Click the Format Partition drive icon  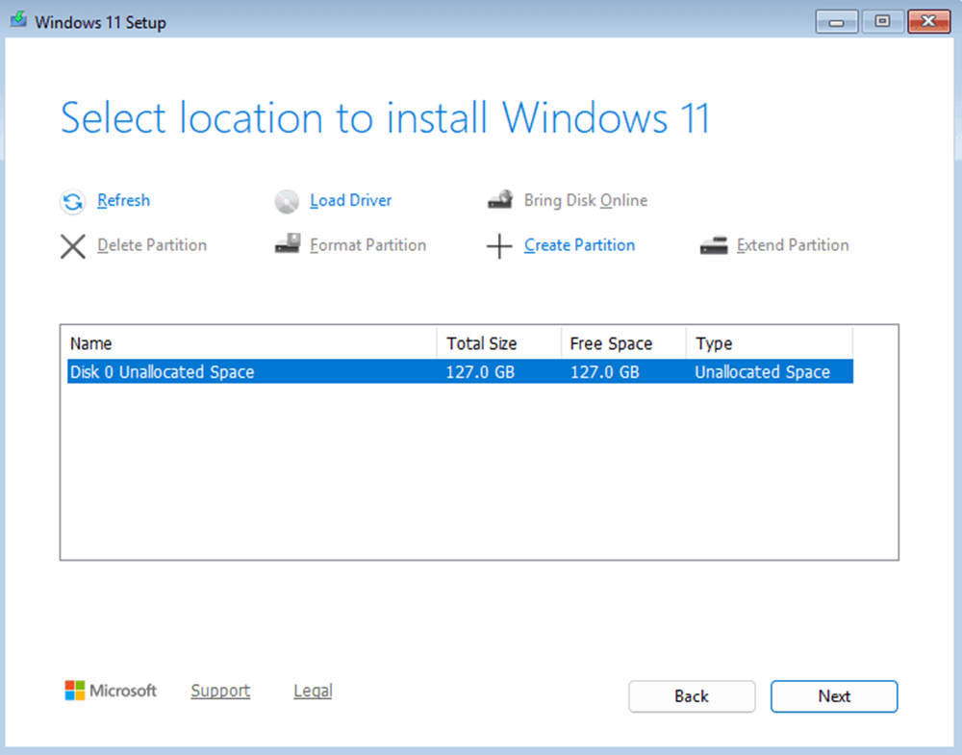click(287, 245)
